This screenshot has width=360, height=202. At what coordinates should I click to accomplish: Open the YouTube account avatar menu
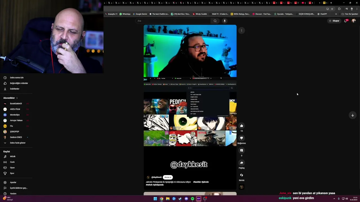354,21
